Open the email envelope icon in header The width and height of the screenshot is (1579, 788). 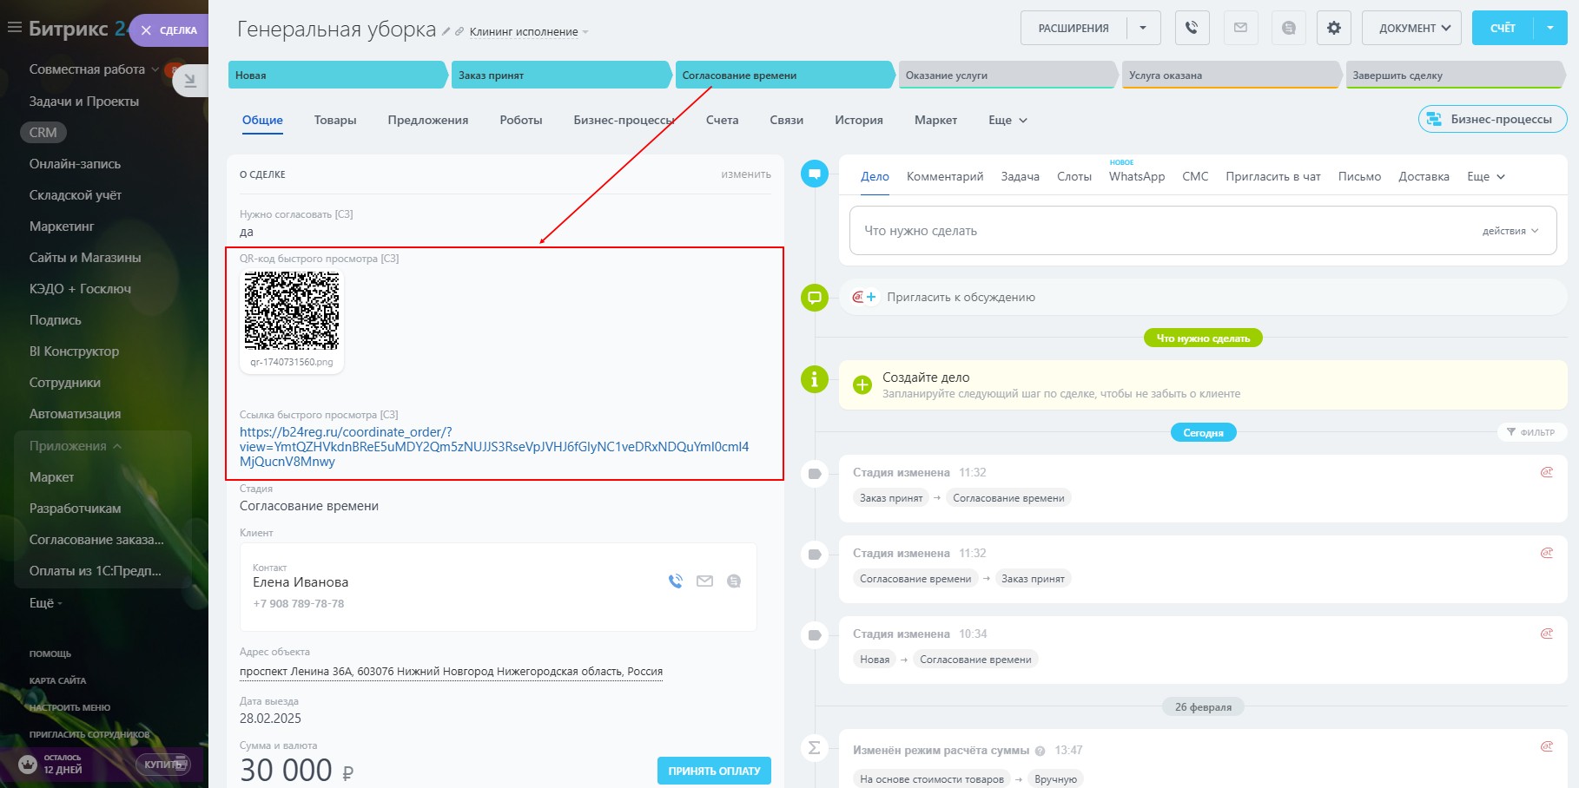pyautogui.click(x=1240, y=28)
